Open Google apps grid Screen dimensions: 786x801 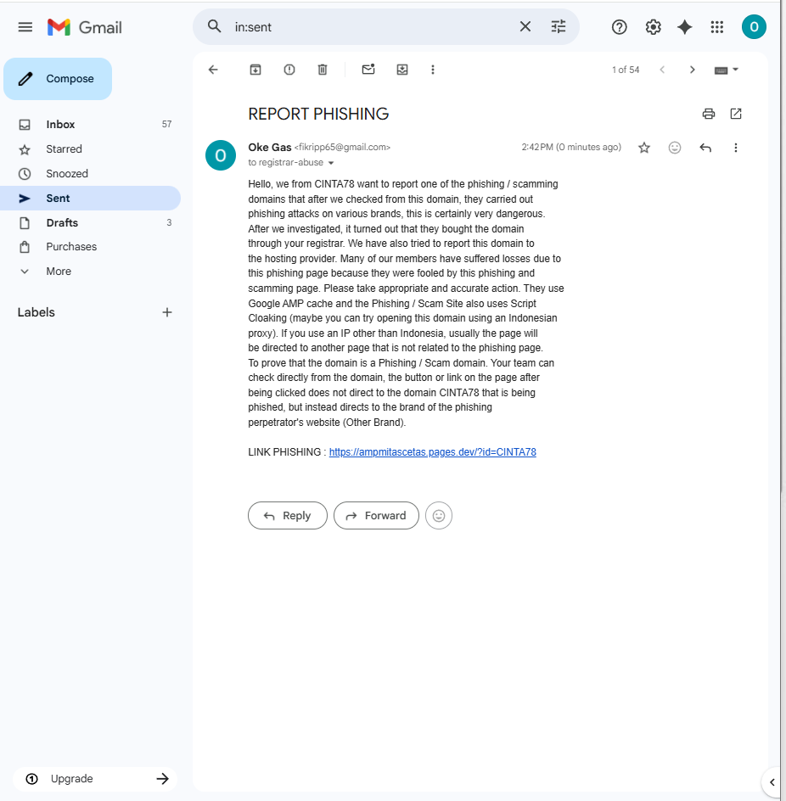tap(717, 27)
